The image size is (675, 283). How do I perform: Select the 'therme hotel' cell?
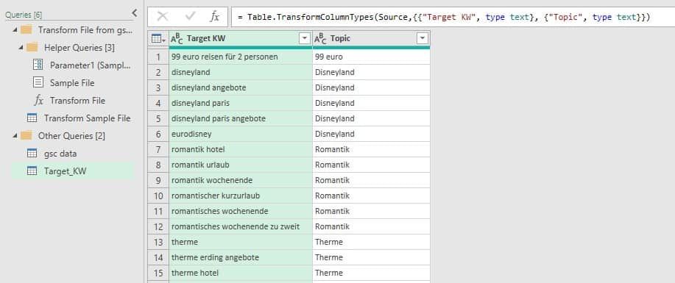[241, 273]
